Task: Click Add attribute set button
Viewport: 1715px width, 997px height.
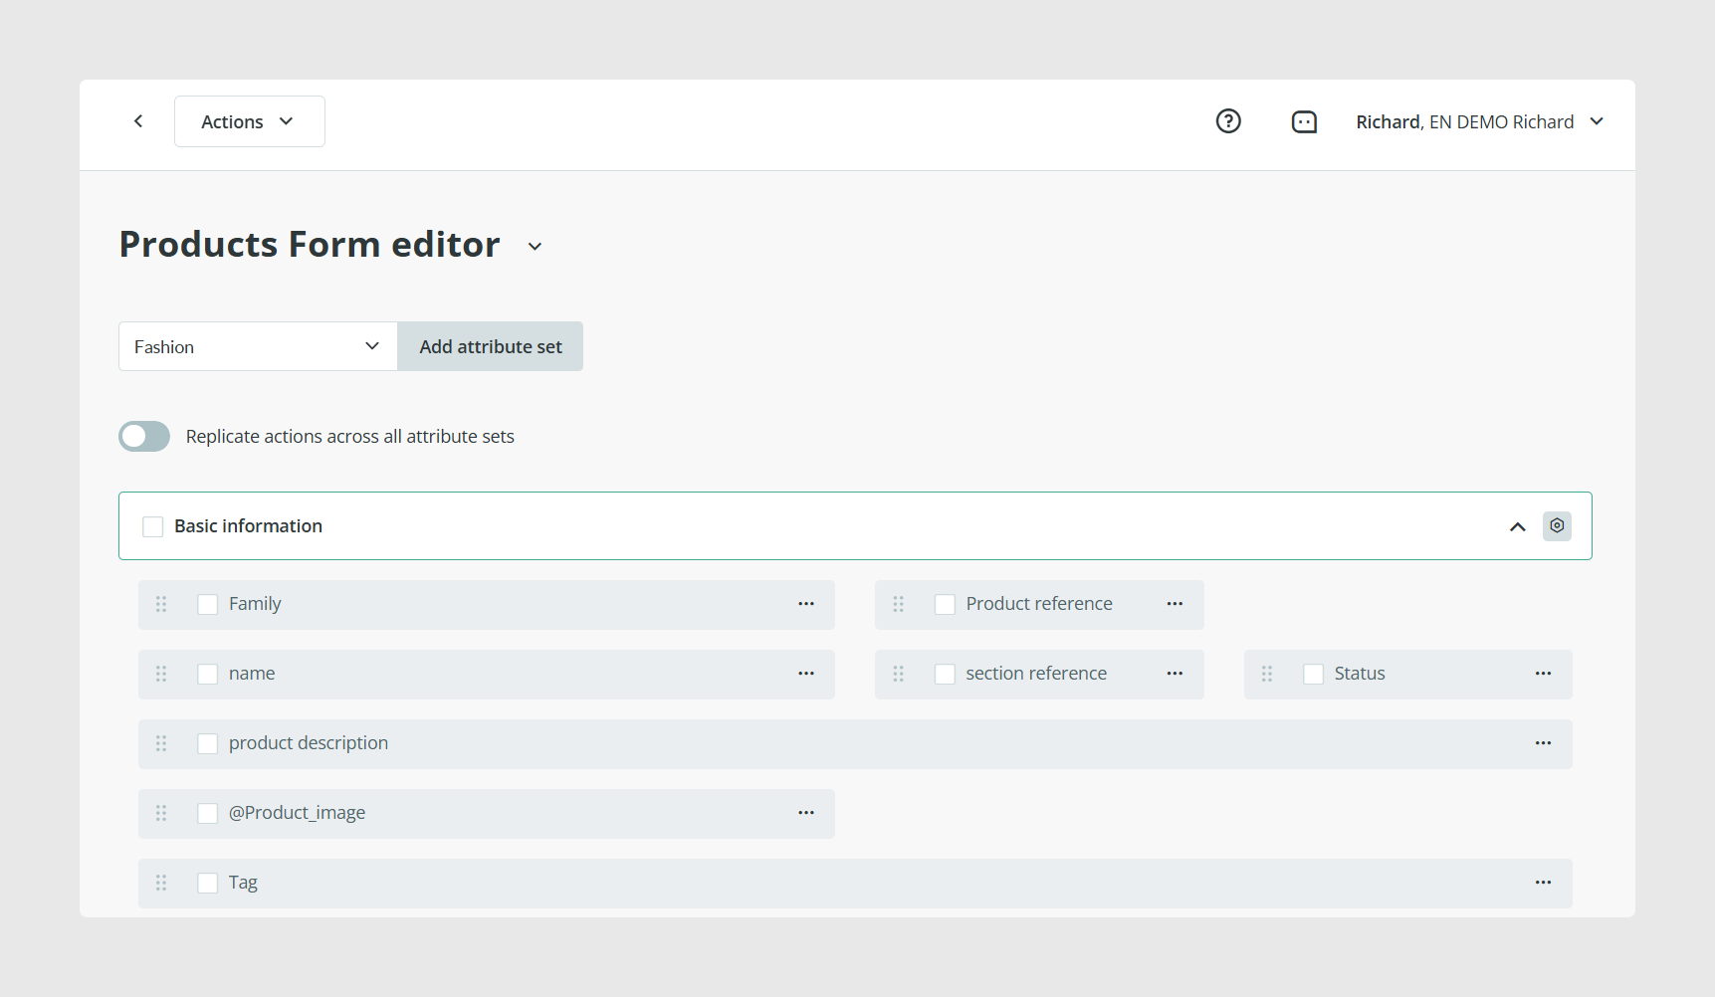Action: coord(491,346)
